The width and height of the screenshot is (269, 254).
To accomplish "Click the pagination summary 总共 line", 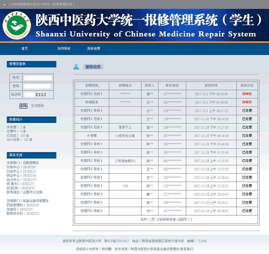I will pos(166,220).
